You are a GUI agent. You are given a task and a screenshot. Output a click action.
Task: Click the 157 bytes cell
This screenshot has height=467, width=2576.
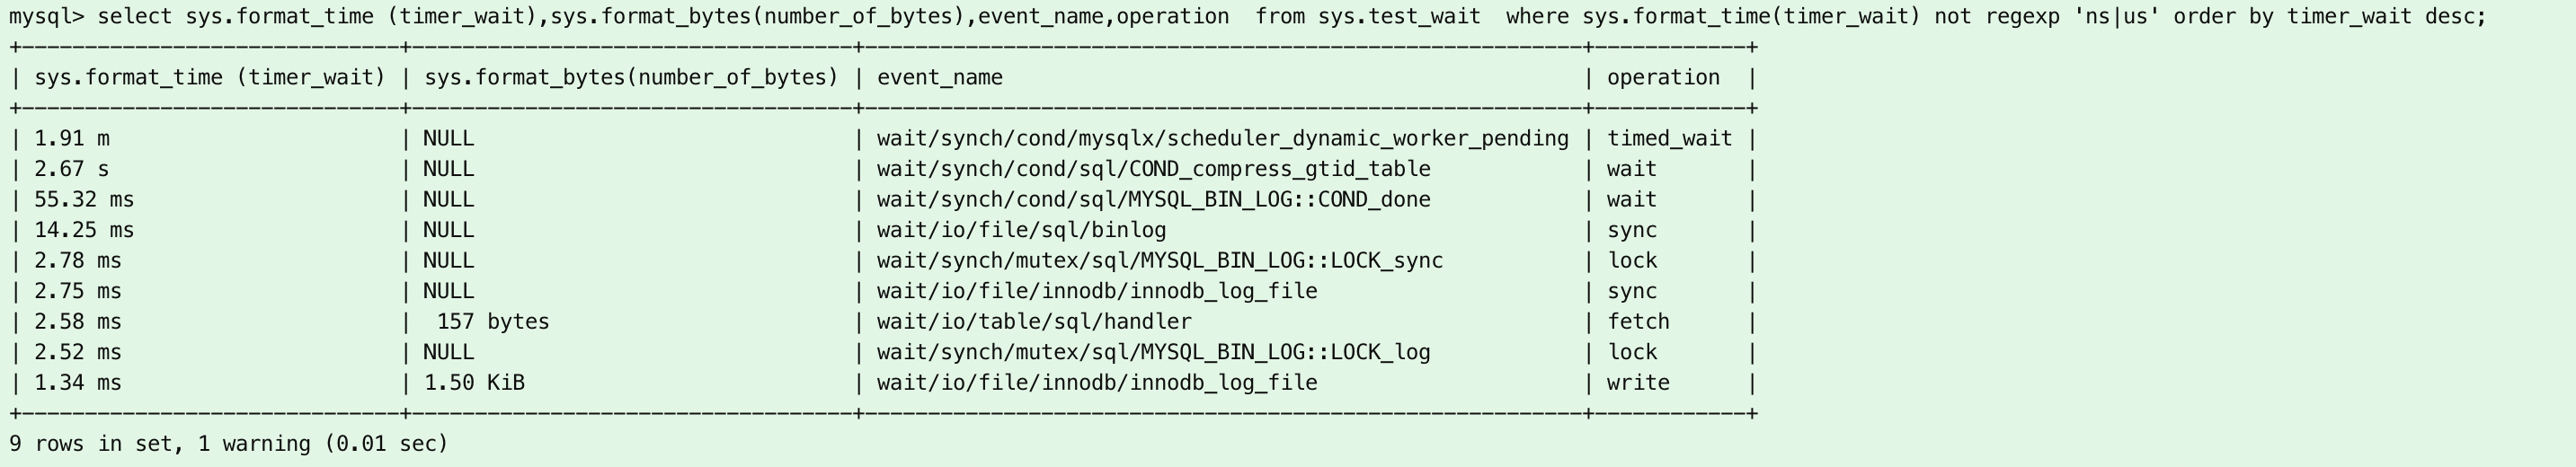tap(493, 322)
